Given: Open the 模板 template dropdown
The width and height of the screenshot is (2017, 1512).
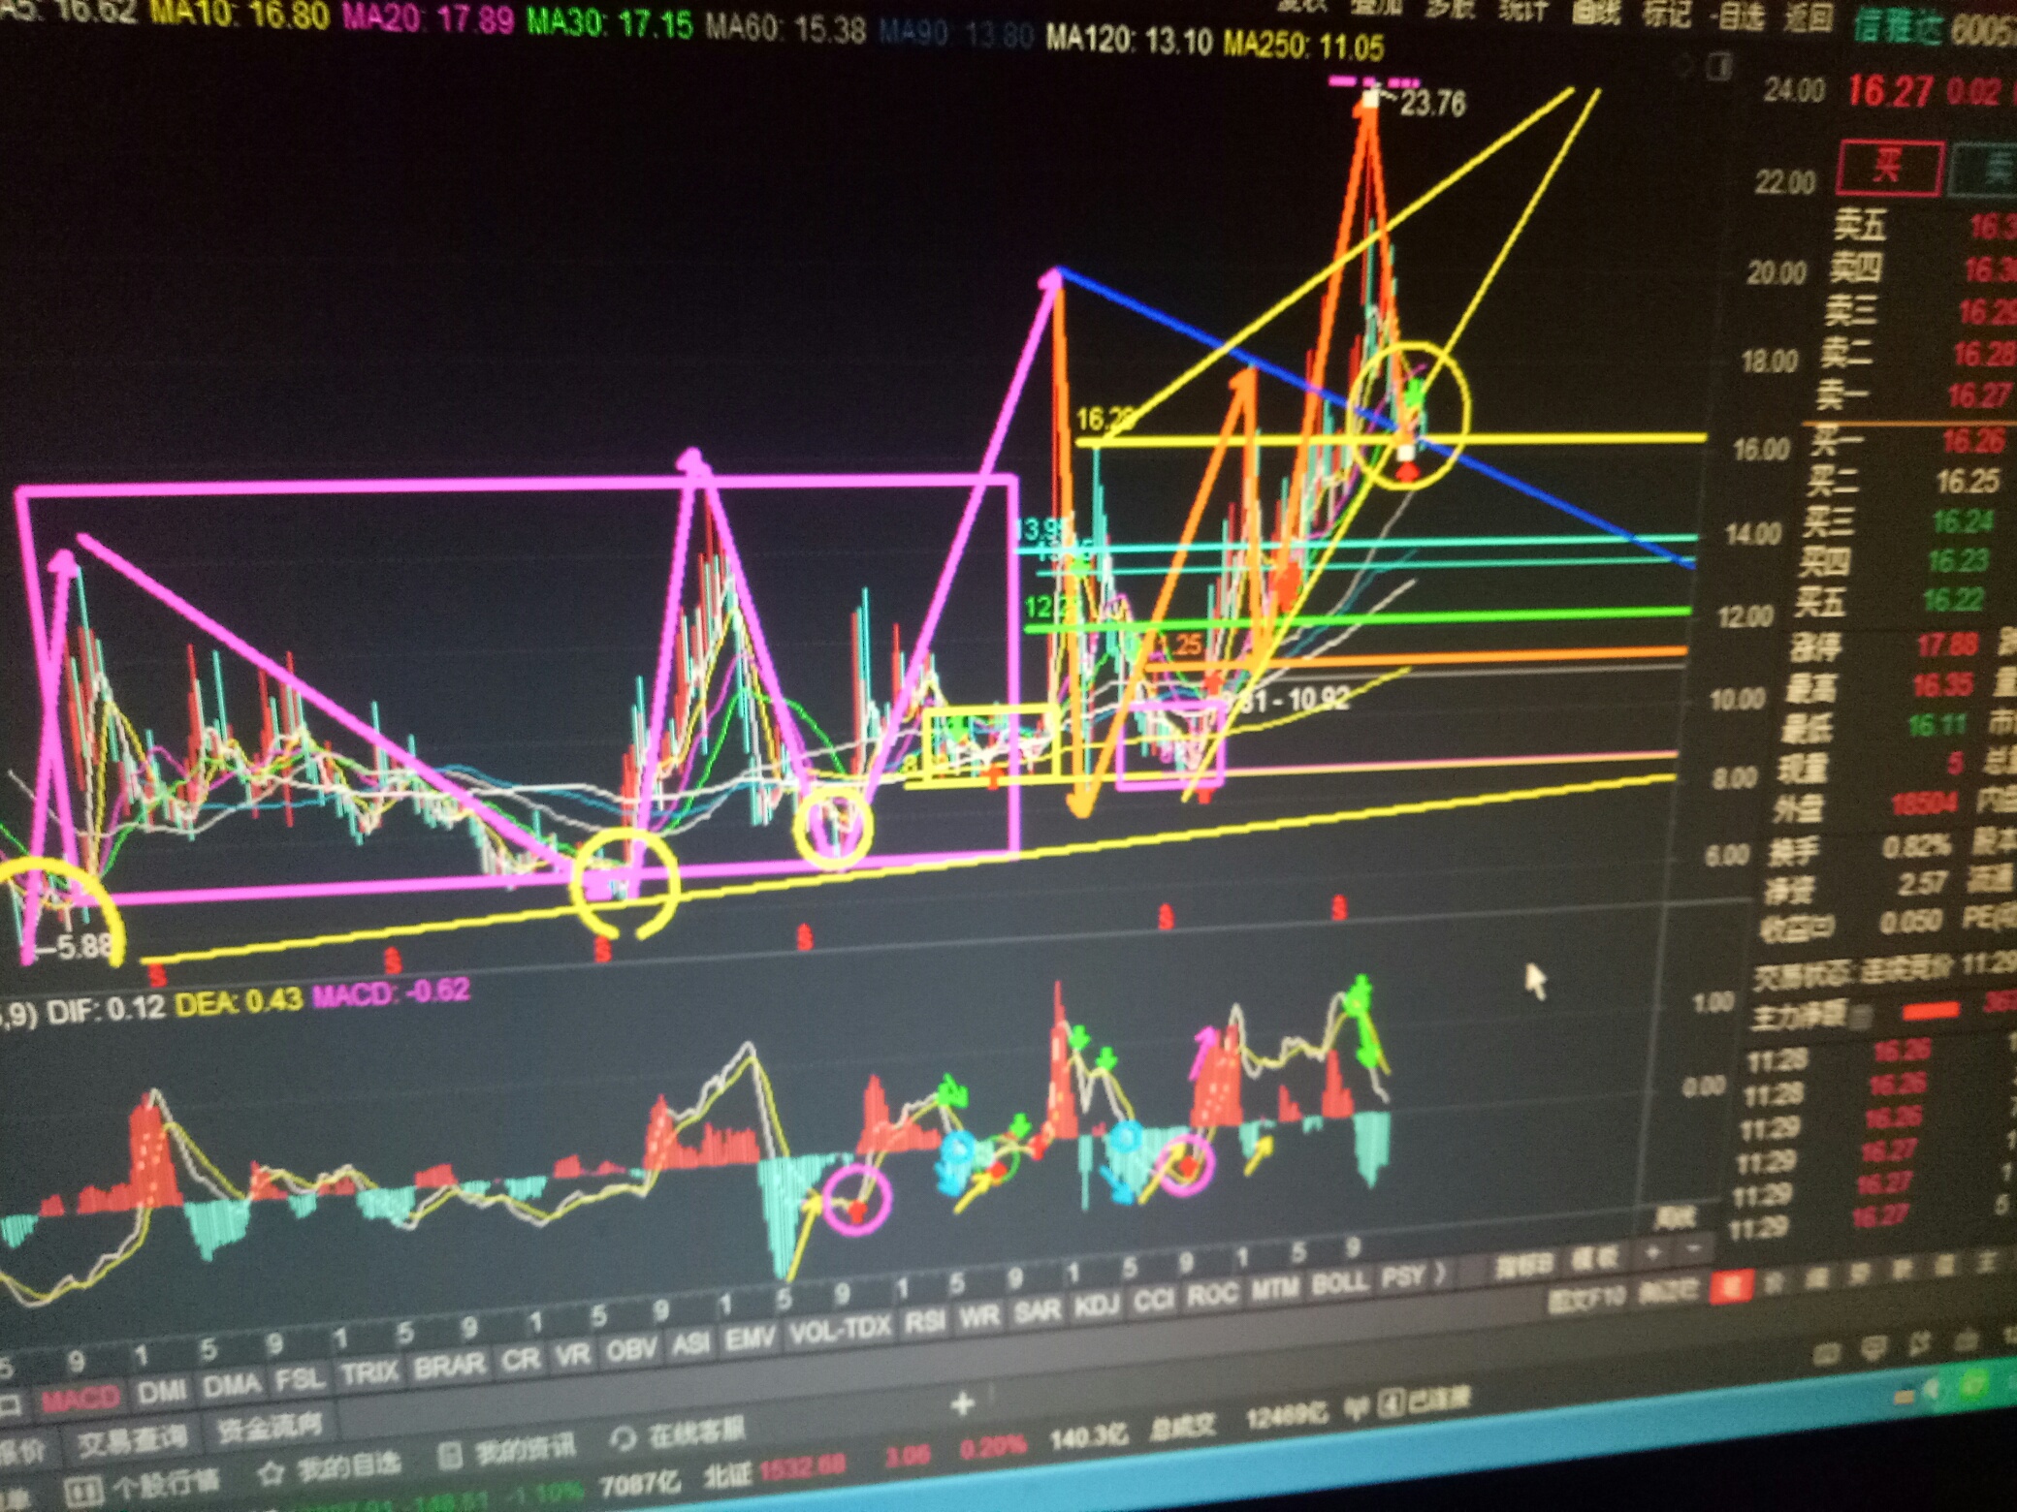Looking at the screenshot, I should click(1593, 1258).
